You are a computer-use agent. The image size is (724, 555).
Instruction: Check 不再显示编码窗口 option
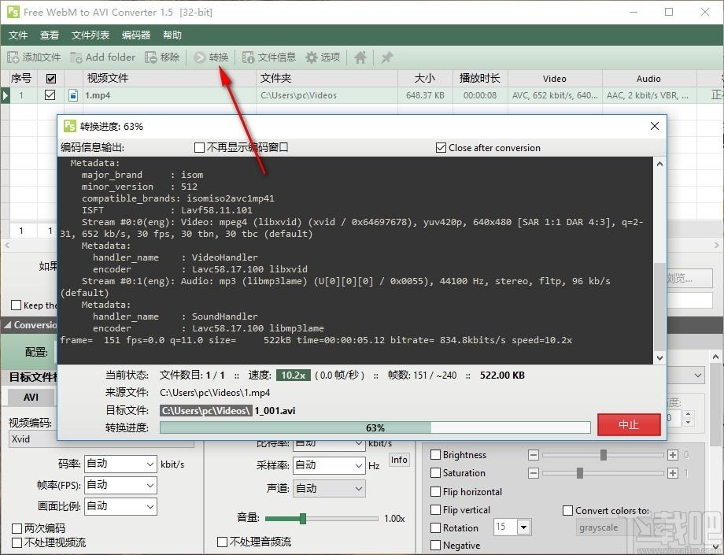pyautogui.click(x=199, y=148)
